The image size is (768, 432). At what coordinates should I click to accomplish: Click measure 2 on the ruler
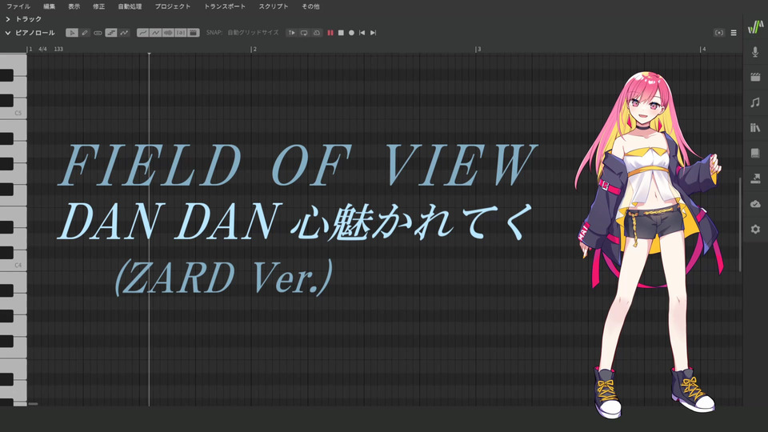[254, 49]
